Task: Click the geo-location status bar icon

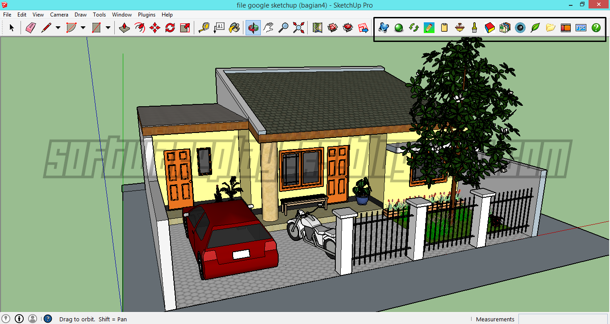Action: [x=6, y=319]
